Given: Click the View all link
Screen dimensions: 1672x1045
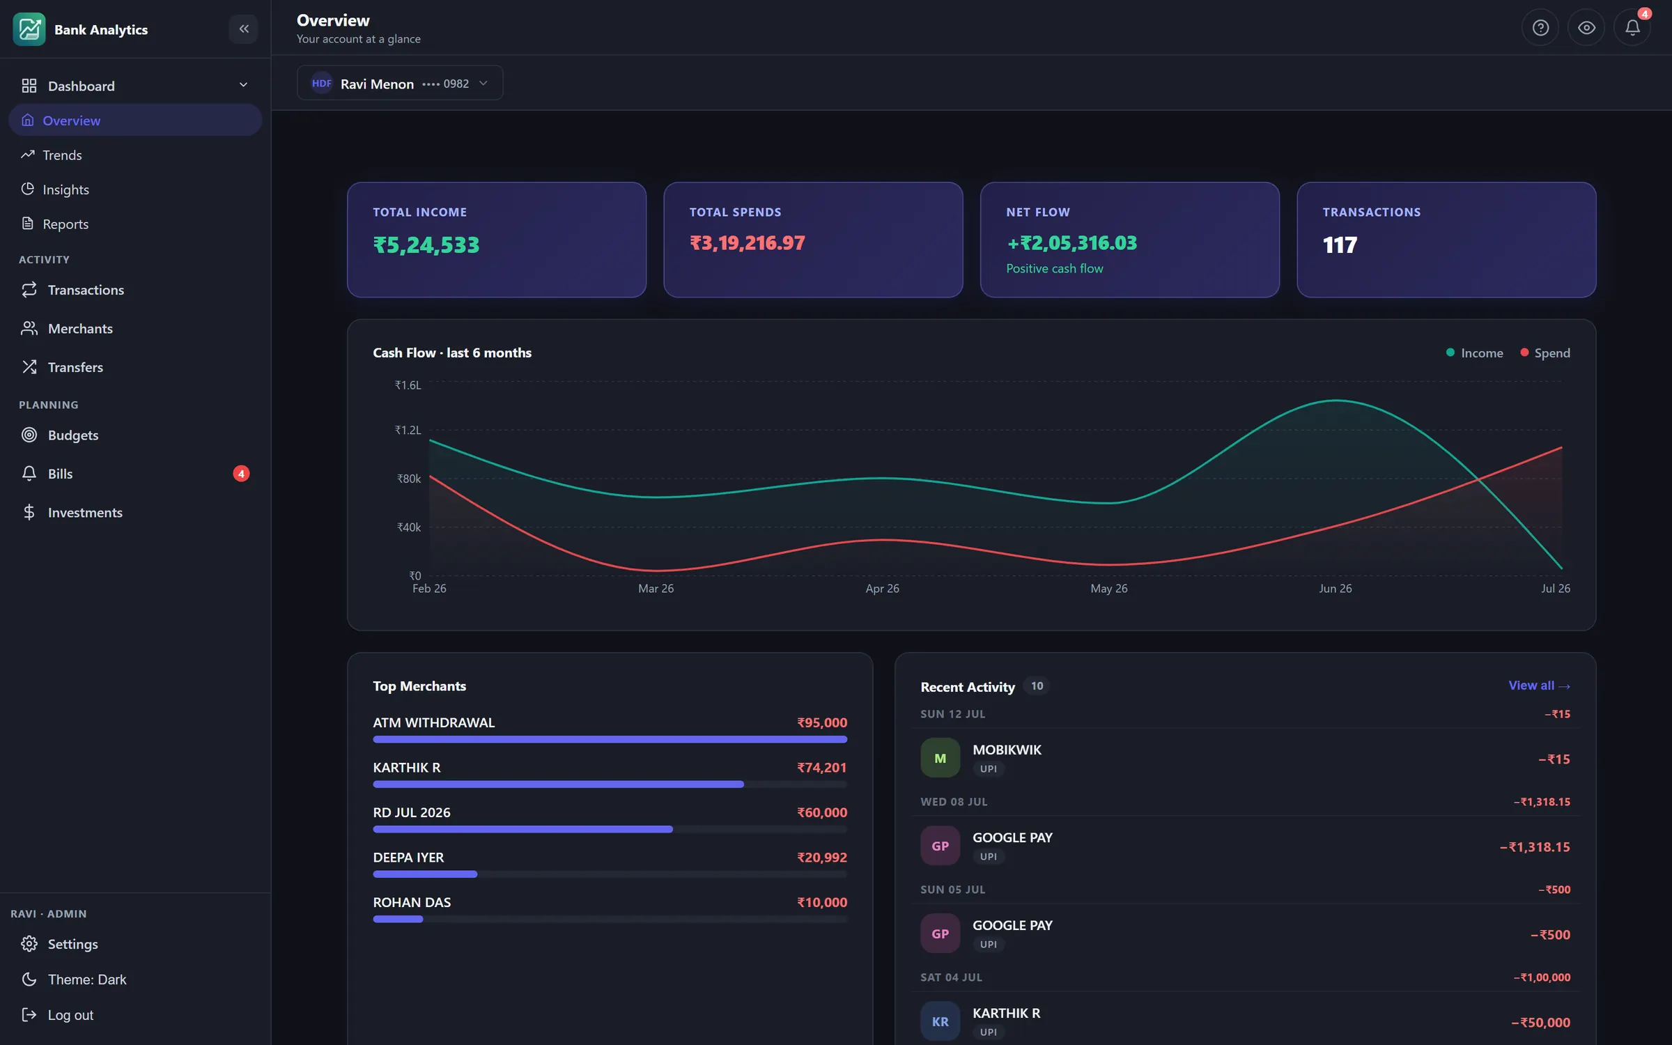Looking at the screenshot, I should point(1539,686).
